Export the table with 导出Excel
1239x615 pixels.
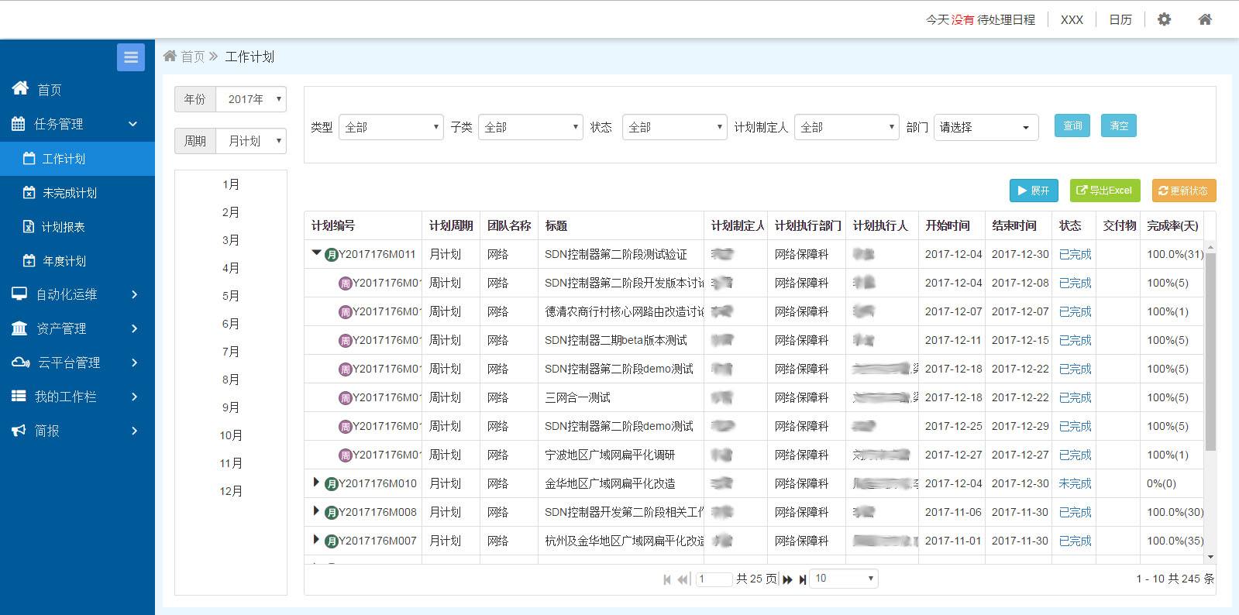pos(1105,191)
